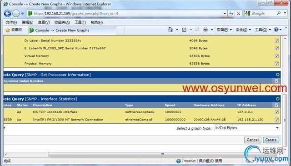Screen dimensions: 291x166
Task: Open the 文件(F) menu
Action: [x=11, y=22]
